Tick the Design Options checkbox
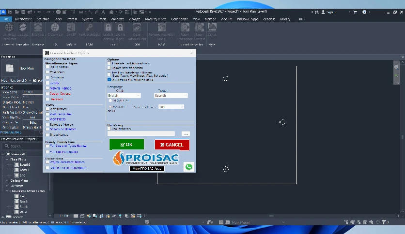 click(47, 94)
